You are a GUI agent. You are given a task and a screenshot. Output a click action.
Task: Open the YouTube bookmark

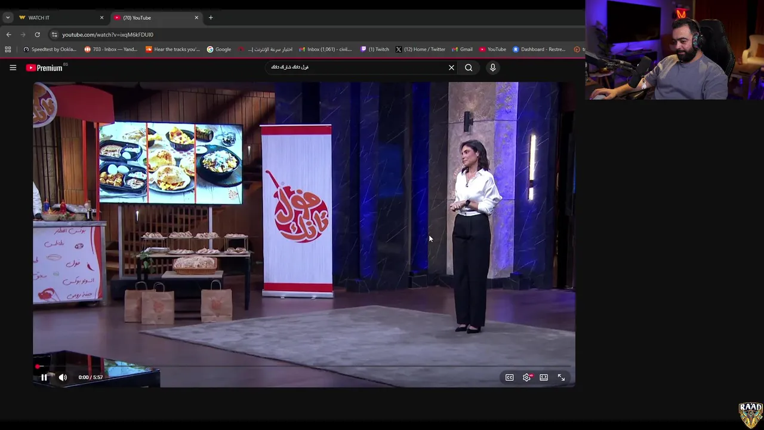492,50
